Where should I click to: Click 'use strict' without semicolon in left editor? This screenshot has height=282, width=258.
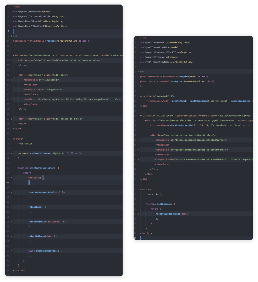tap(26, 143)
